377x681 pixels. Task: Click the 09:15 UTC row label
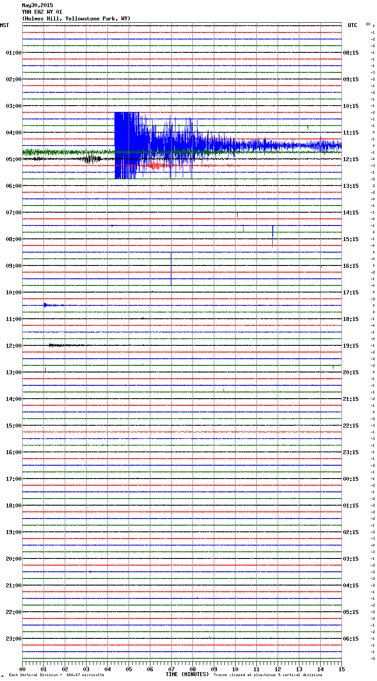[351, 79]
